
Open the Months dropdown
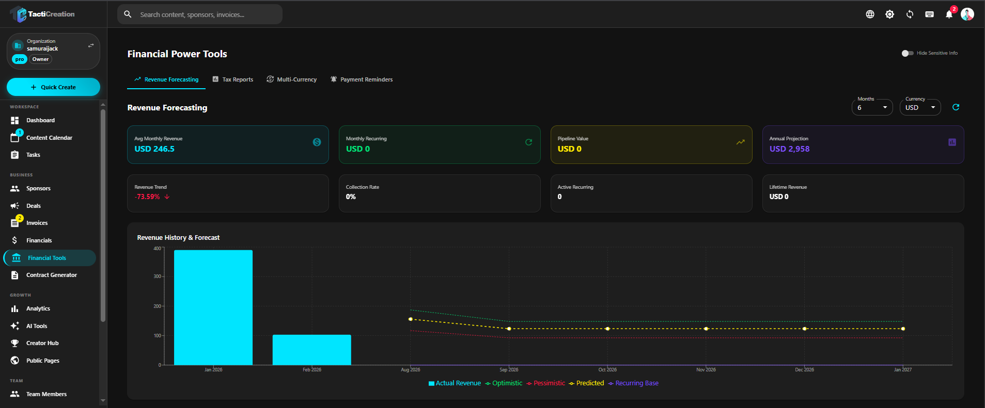(x=872, y=107)
